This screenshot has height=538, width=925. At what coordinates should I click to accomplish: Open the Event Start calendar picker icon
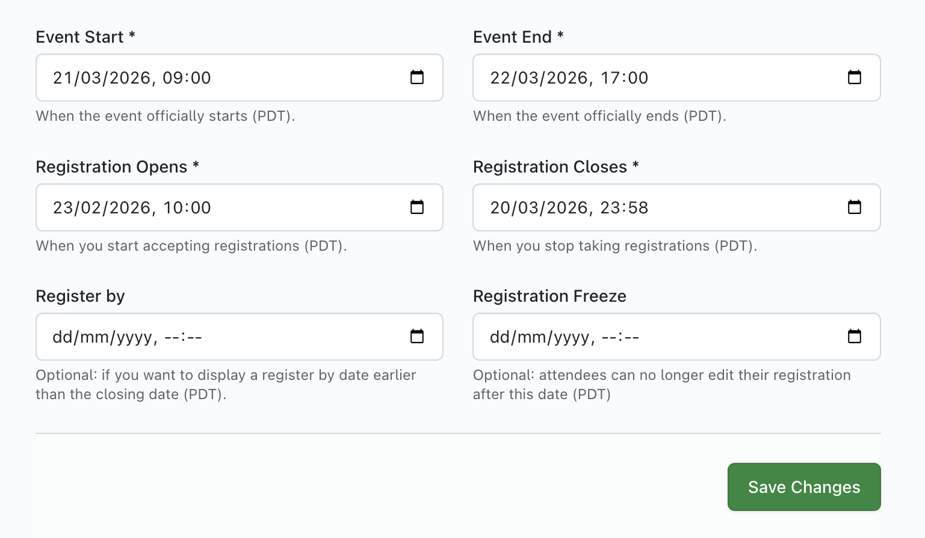417,78
